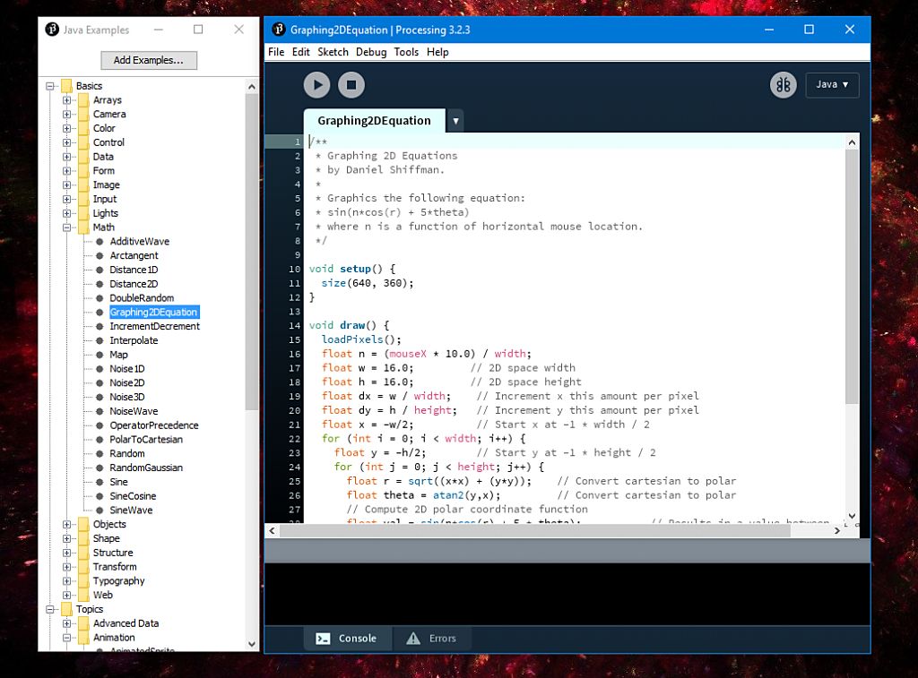
Task: Select the DoubleRandom example
Action: tap(142, 297)
